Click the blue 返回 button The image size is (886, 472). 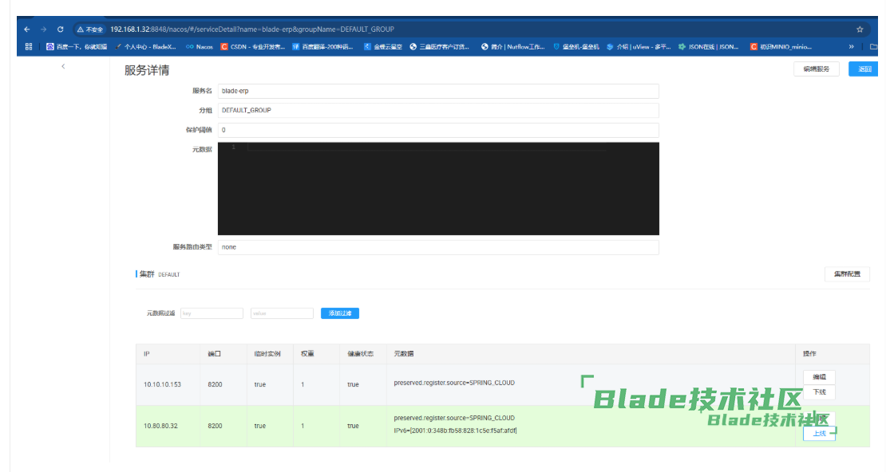coord(864,69)
